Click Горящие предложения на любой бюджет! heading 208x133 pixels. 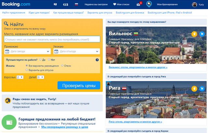point(57,119)
